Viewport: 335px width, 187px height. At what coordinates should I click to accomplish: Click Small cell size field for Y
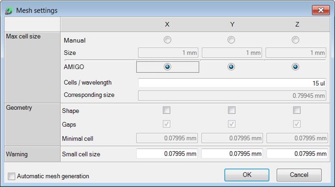[232, 154]
